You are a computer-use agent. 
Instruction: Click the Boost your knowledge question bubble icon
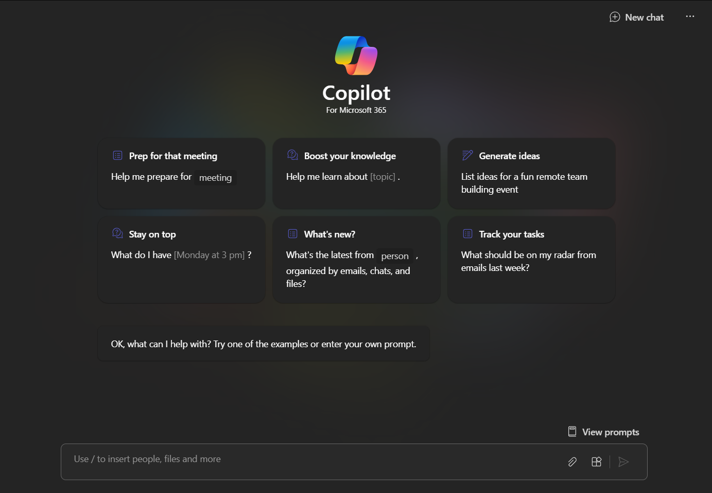coord(292,155)
